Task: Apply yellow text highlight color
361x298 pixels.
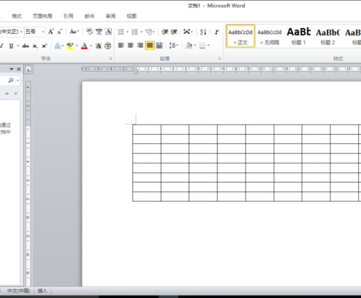Action: [x=70, y=46]
